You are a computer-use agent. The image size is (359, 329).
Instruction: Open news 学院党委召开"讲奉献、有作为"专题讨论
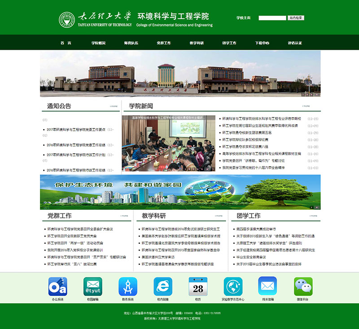click(x=254, y=161)
